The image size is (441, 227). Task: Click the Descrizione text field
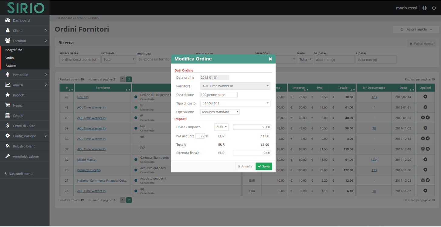tap(219, 95)
